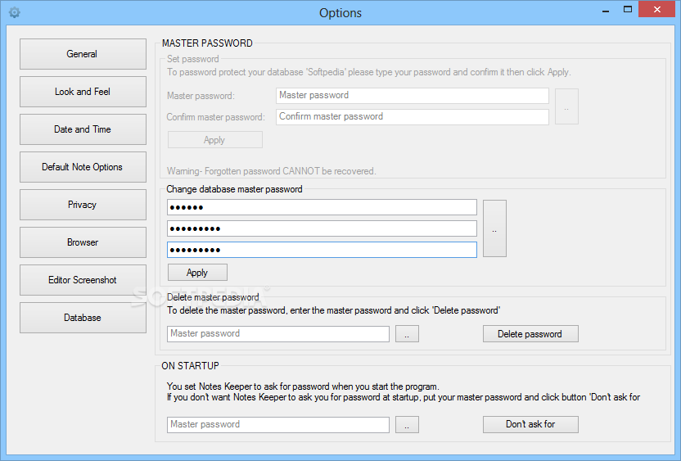Go to Browser settings
The image size is (681, 461).
click(83, 242)
